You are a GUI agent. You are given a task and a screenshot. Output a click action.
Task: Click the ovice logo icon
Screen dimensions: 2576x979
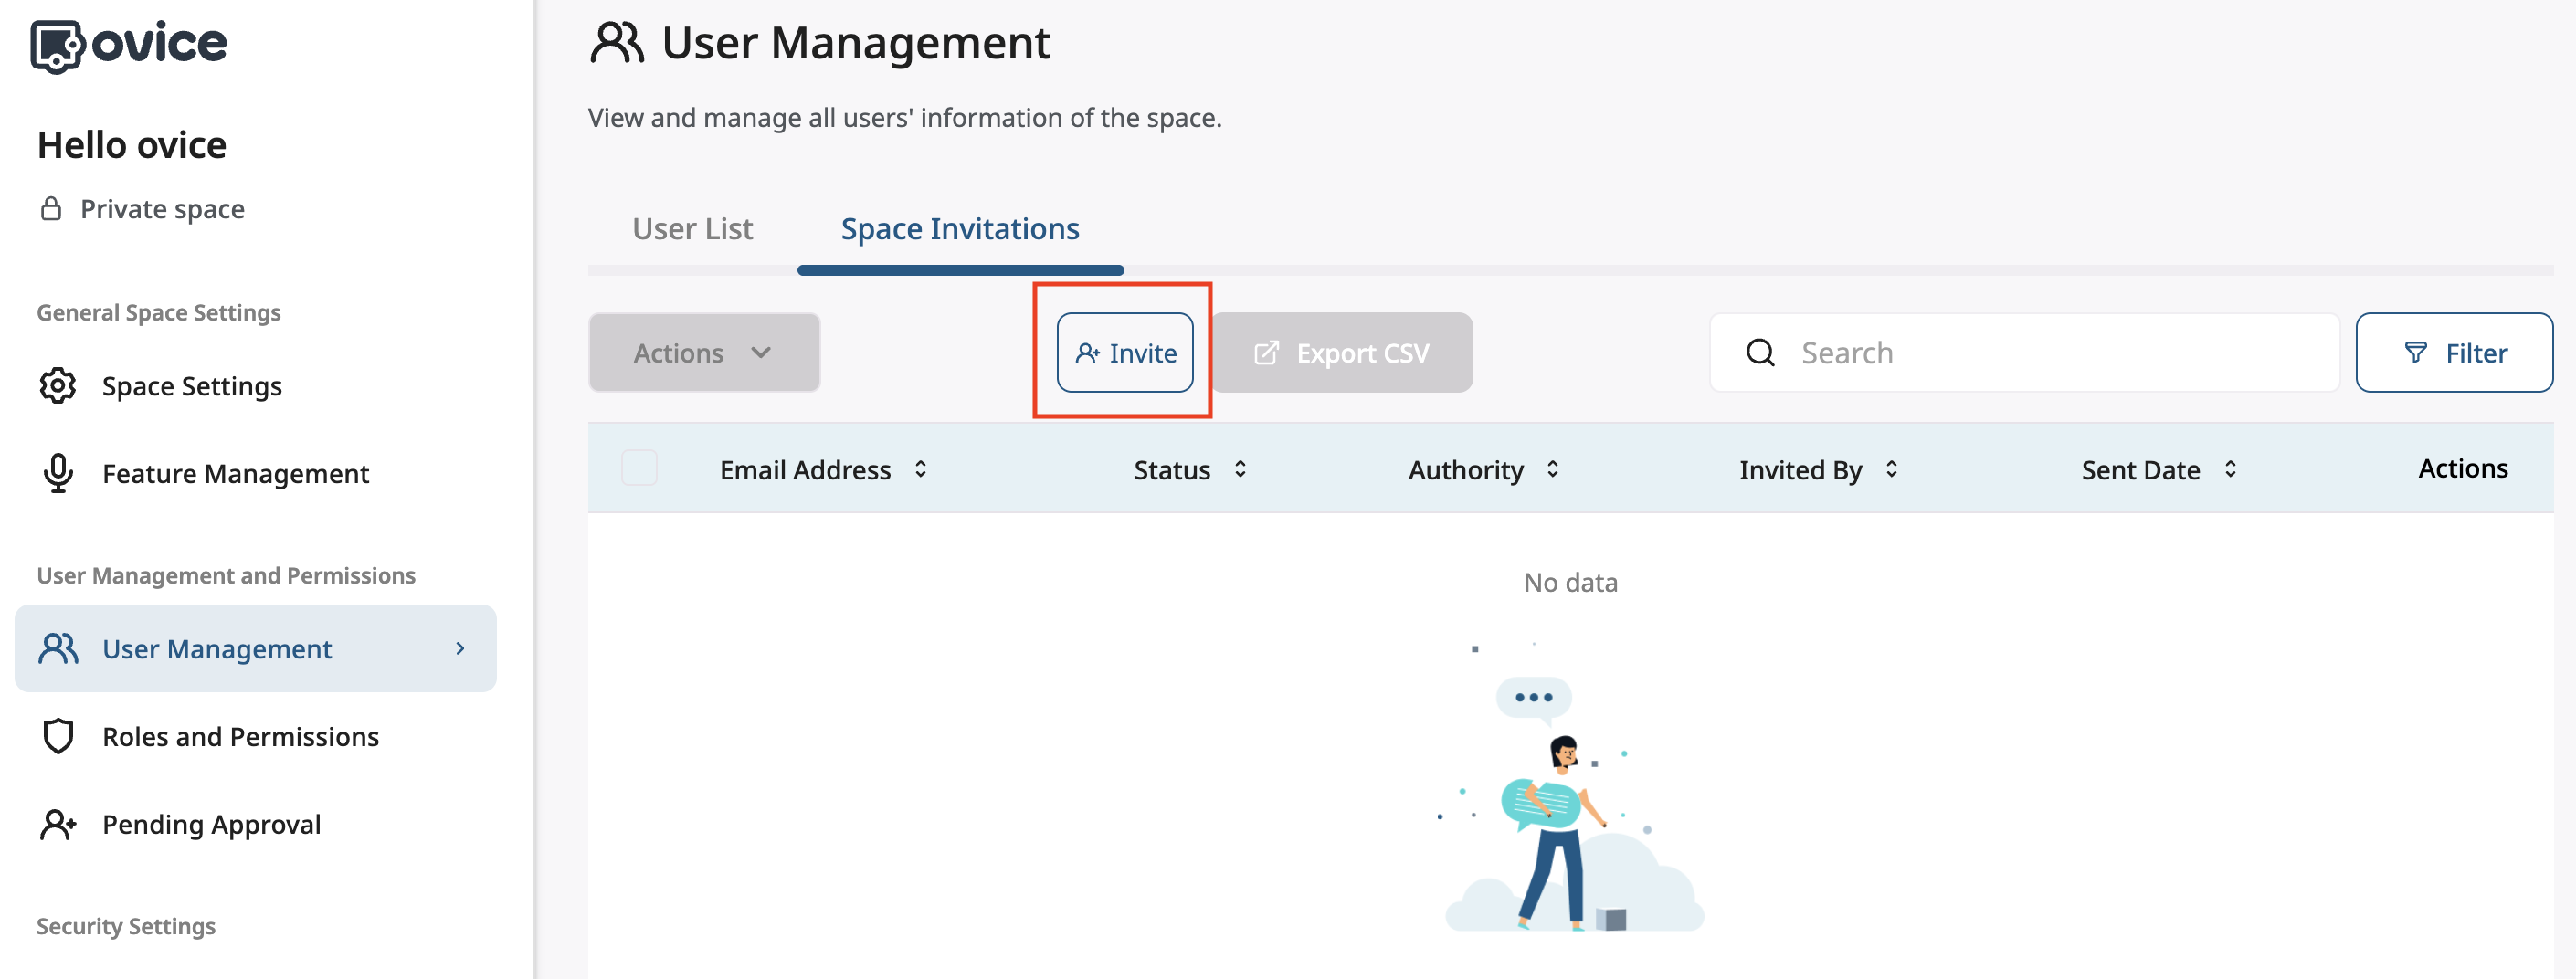[x=56, y=46]
